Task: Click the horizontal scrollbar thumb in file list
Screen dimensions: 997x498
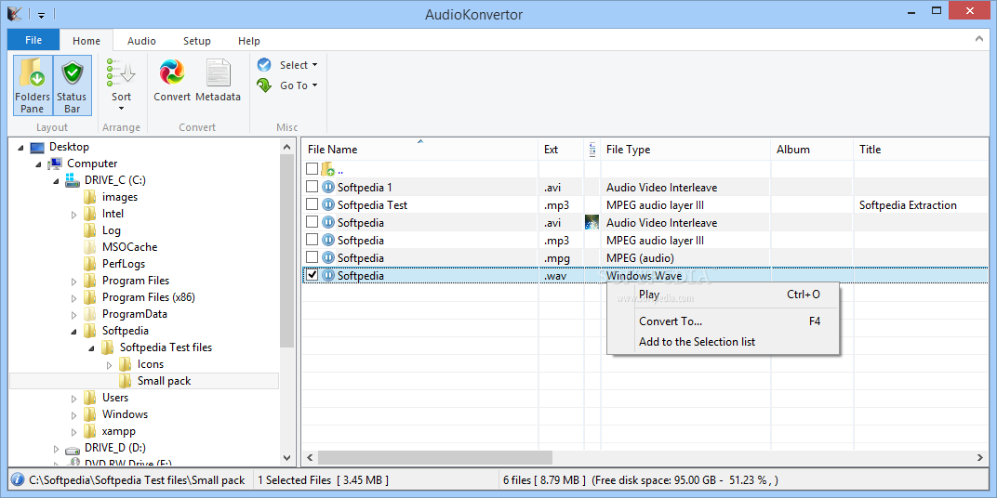Action: [435, 457]
